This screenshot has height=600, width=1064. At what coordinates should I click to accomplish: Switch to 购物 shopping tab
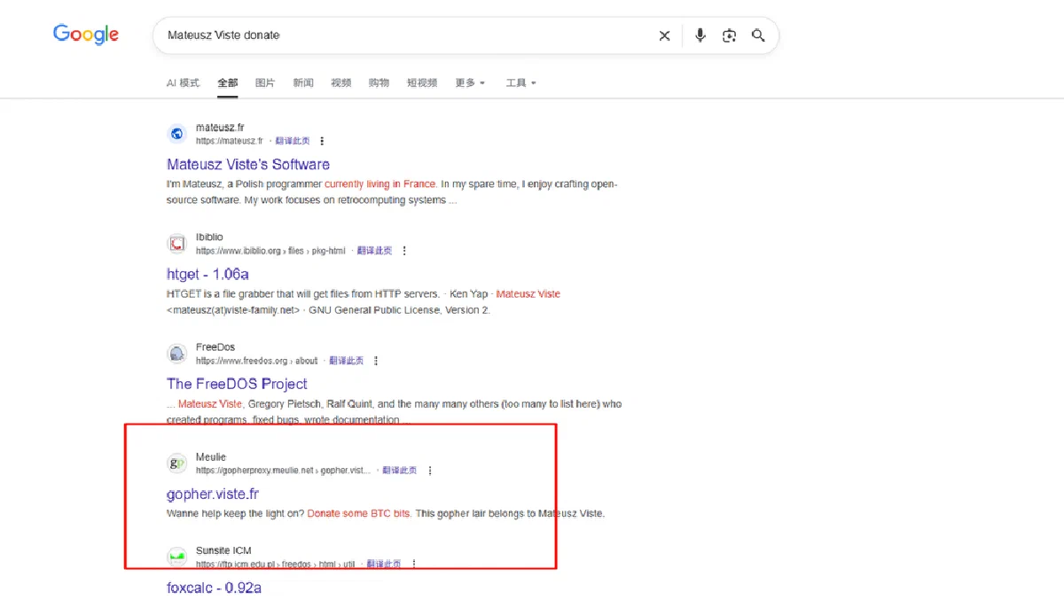coord(379,82)
